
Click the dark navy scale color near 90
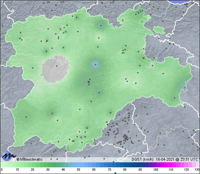coord(140,165)
